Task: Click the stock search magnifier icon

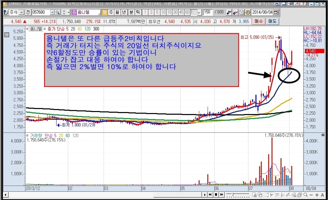Action: pos(58,12)
